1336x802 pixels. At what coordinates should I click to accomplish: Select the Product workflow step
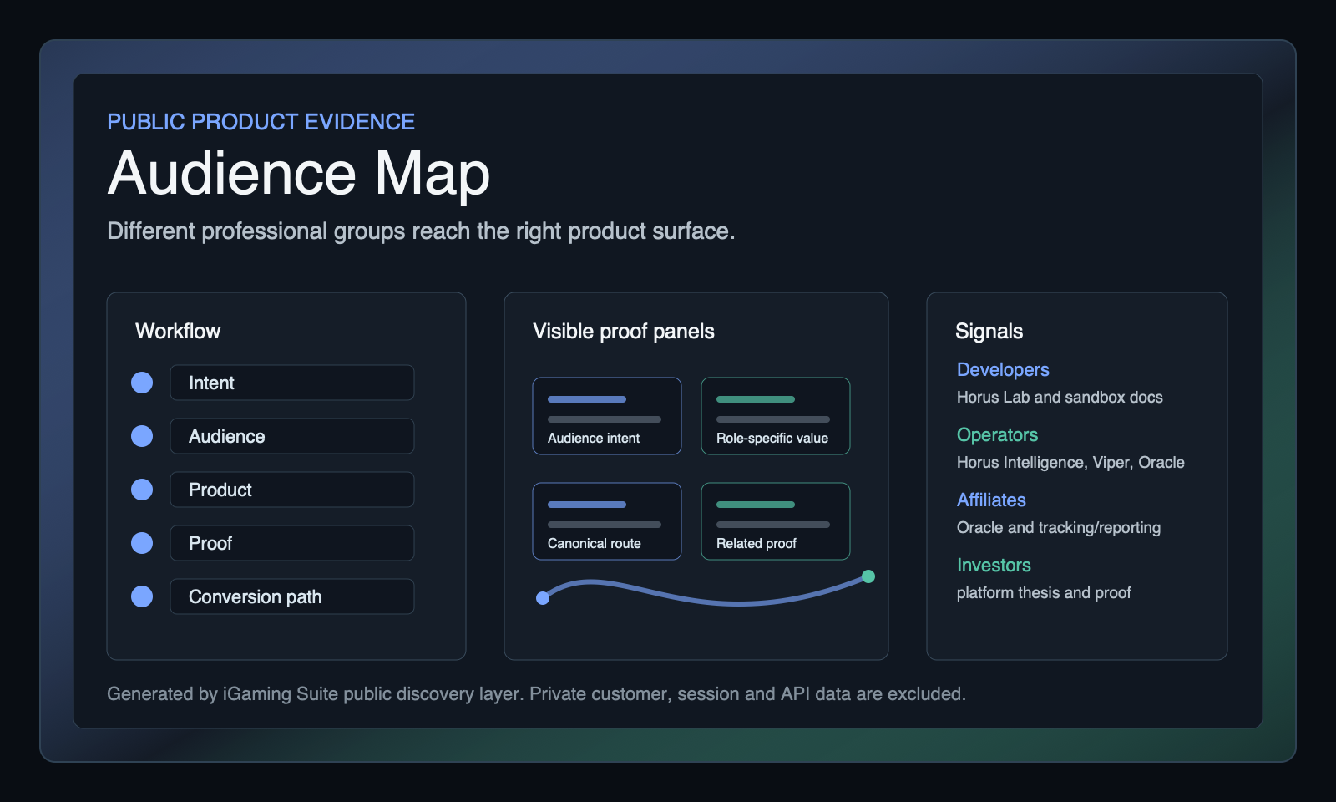click(x=292, y=490)
